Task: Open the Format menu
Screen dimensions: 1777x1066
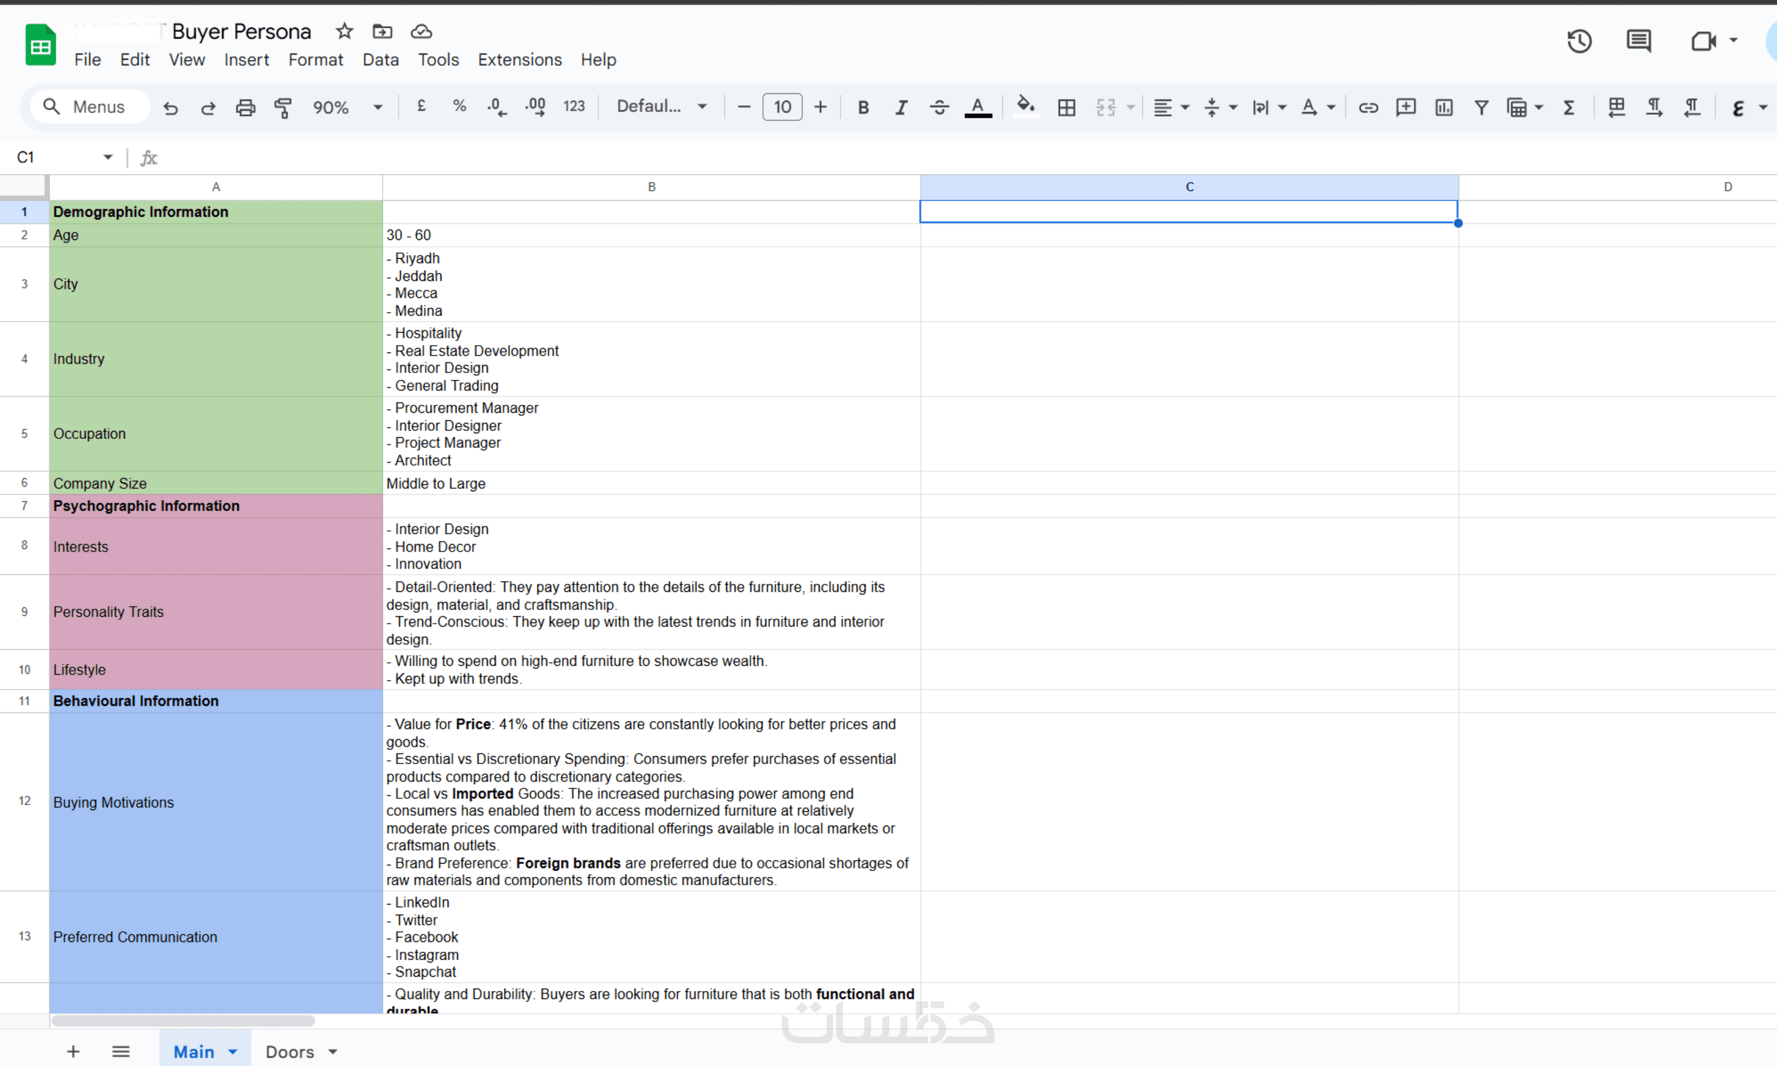Action: (x=316, y=60)
